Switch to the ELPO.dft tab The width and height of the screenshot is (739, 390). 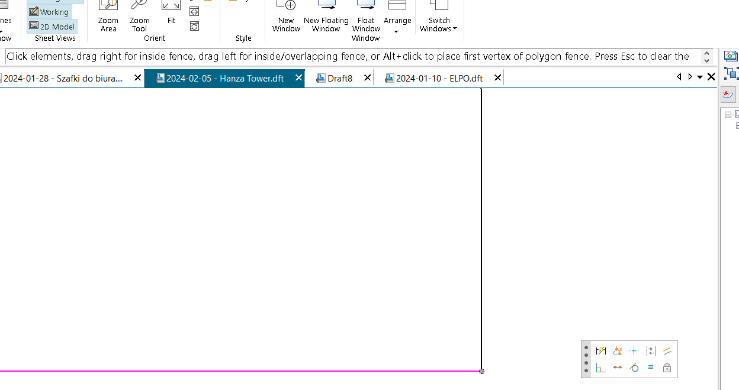tap(439, 78)
